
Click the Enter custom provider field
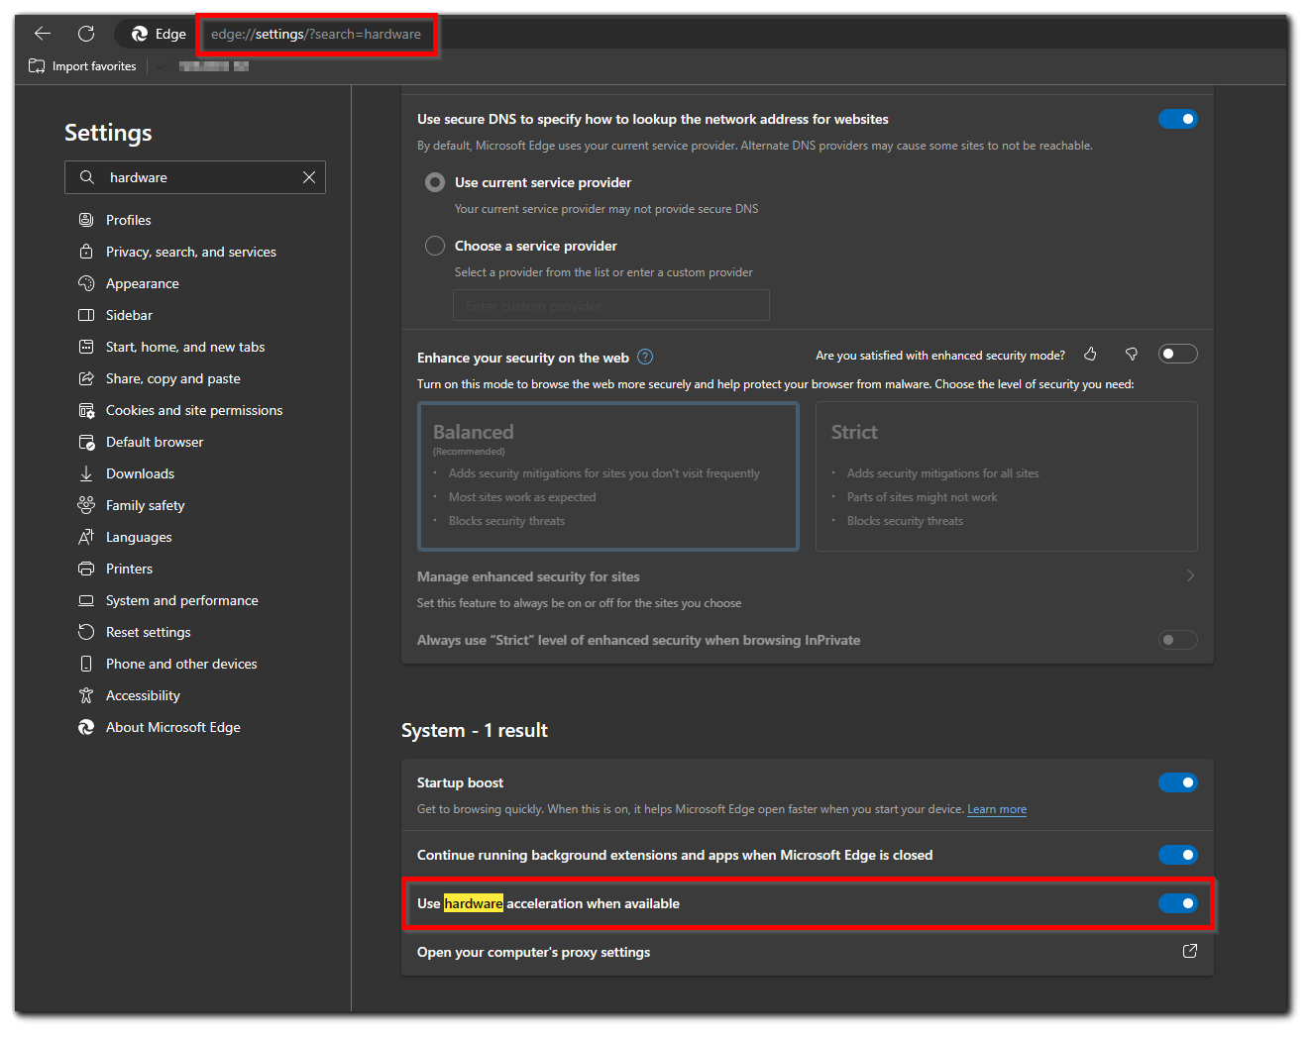(610, 305)
